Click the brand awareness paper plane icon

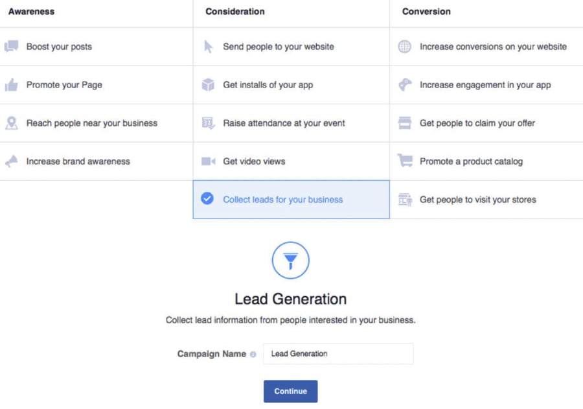coord(11,161)
